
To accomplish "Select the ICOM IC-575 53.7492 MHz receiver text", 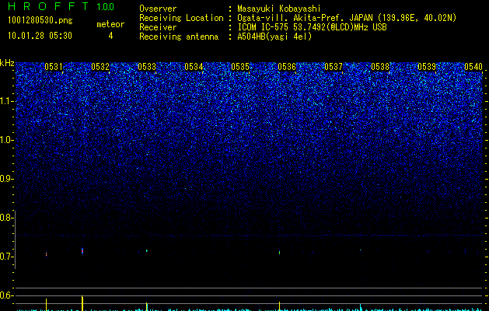I will coord(312,27).
